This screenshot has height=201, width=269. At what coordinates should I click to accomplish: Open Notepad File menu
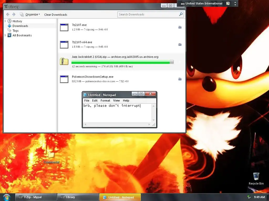87,100
